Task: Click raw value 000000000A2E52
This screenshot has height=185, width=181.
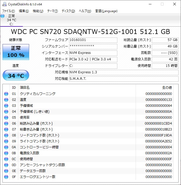Action: (x=158, y=141)
